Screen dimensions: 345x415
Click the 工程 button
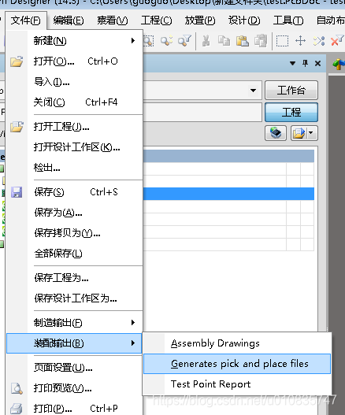pyautogui.click(x=291, y=113)
